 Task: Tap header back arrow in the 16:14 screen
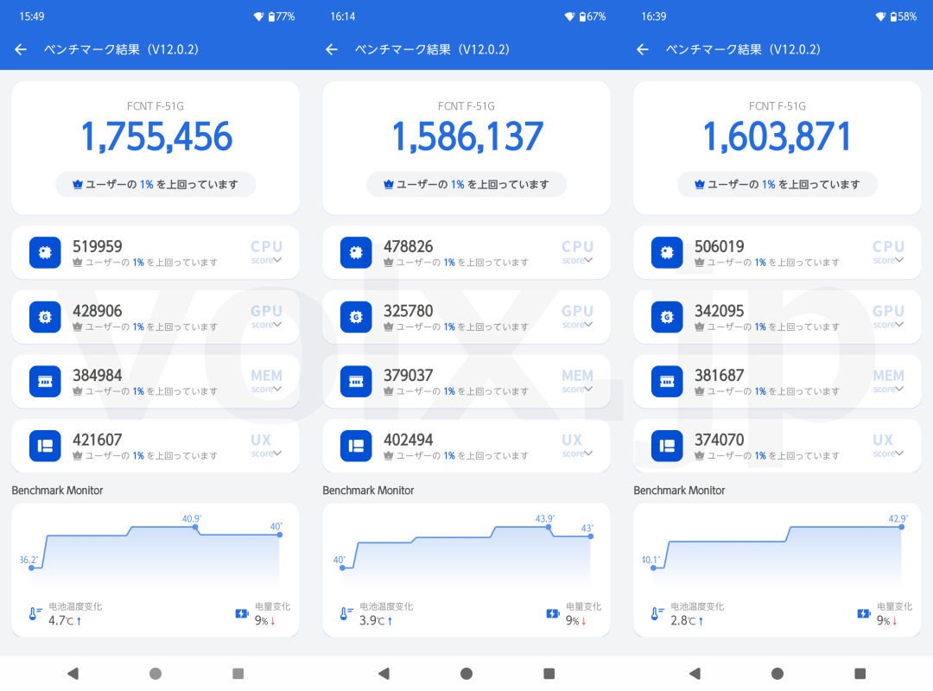(x=332, y=49)
